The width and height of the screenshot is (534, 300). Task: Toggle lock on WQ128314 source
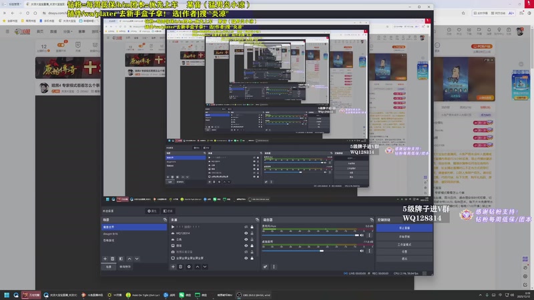point(252,233)
